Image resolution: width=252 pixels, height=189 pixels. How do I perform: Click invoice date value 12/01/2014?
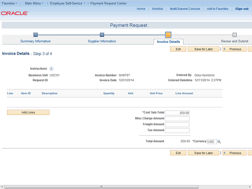(x=126, y=80)
